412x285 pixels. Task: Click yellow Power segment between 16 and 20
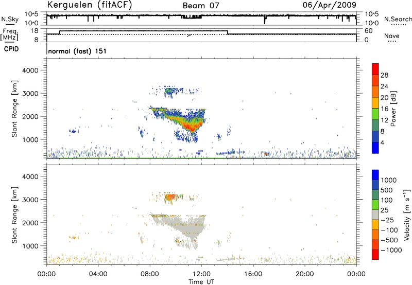375,102
